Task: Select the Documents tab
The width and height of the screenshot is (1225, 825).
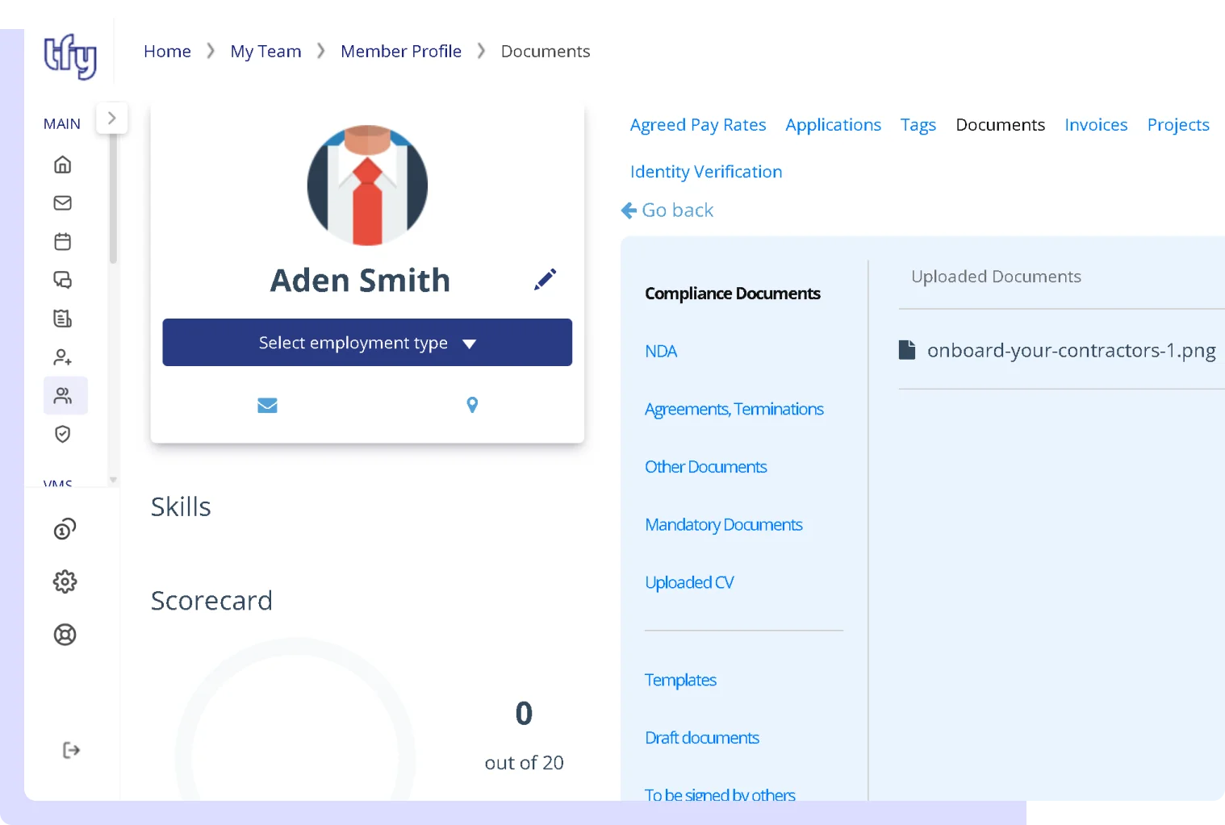Action: (1000, 125)
